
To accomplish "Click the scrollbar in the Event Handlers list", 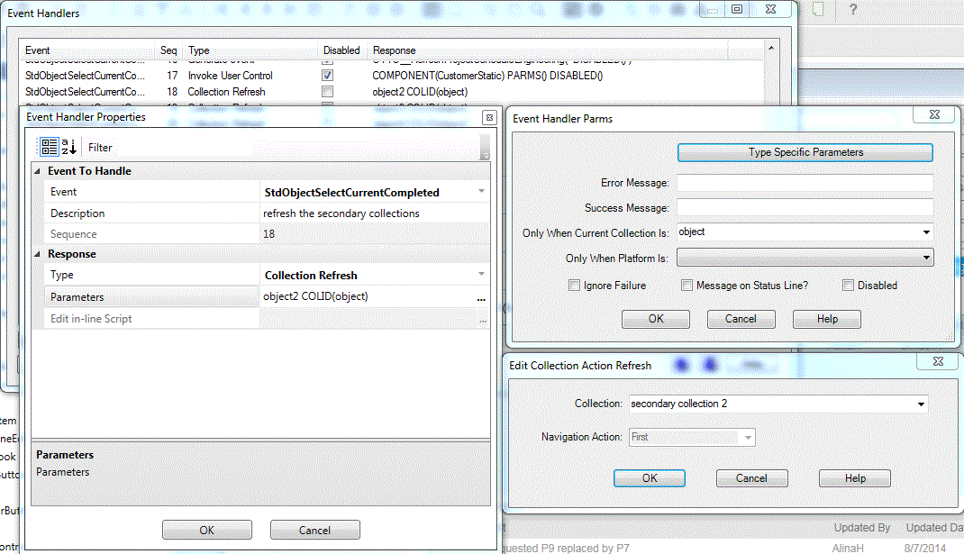I will click(770, 77).
